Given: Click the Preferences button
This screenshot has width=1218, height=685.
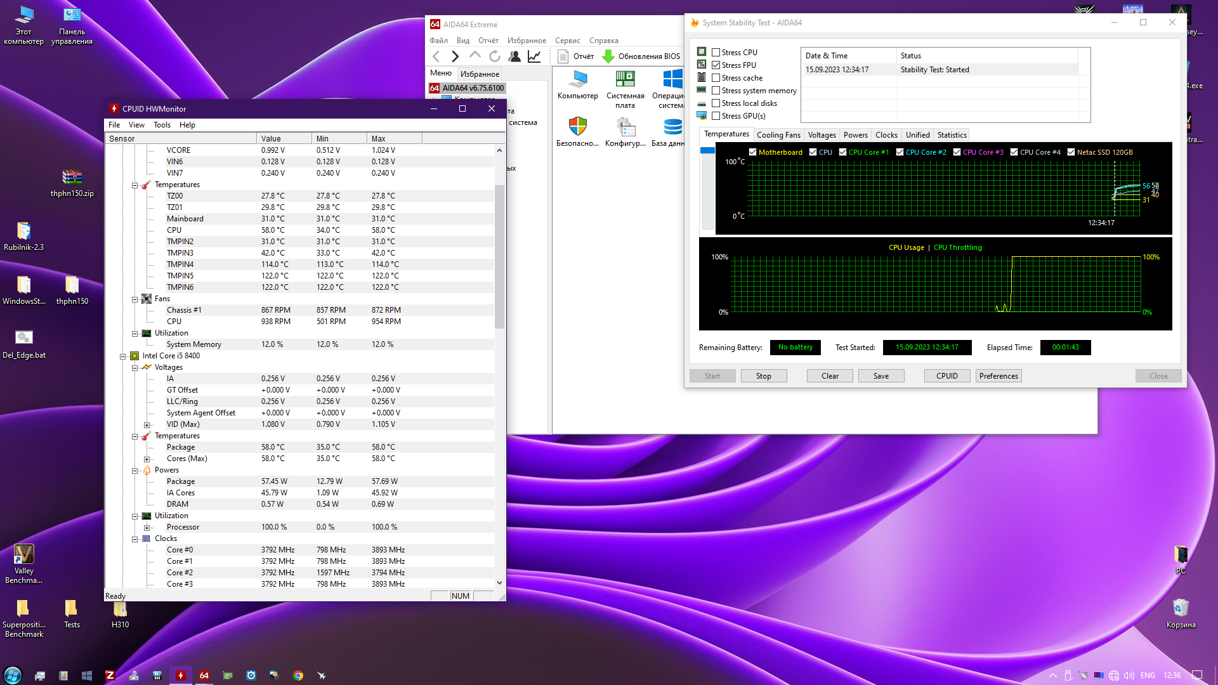Looking at the screenshot, I should click(998, 376).
